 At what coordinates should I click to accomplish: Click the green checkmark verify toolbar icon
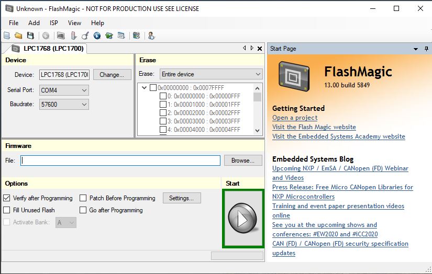pyautogui.click(x=109, y=36)
